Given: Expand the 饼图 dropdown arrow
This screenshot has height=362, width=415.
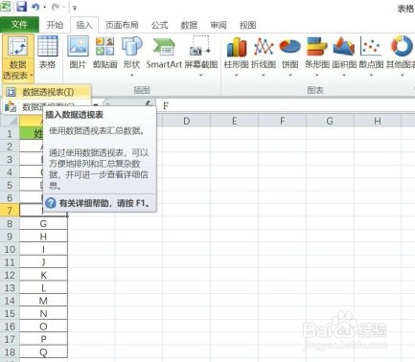Looking at the screenshot, I should pos(290,76).
